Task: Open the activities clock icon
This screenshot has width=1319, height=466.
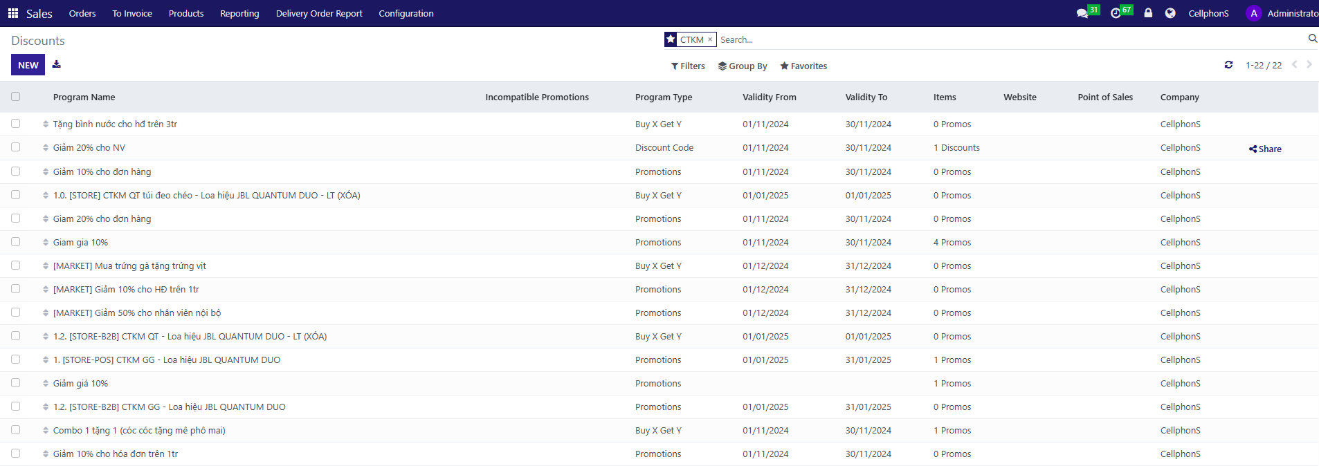Action: pyautogui.click(x=1116, y=13)
